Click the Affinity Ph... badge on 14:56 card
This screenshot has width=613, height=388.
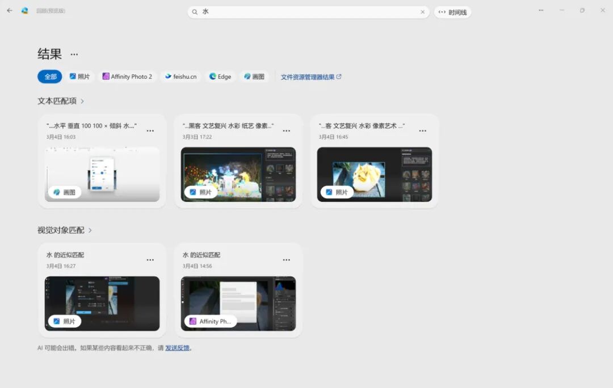(x=211, y=321)
